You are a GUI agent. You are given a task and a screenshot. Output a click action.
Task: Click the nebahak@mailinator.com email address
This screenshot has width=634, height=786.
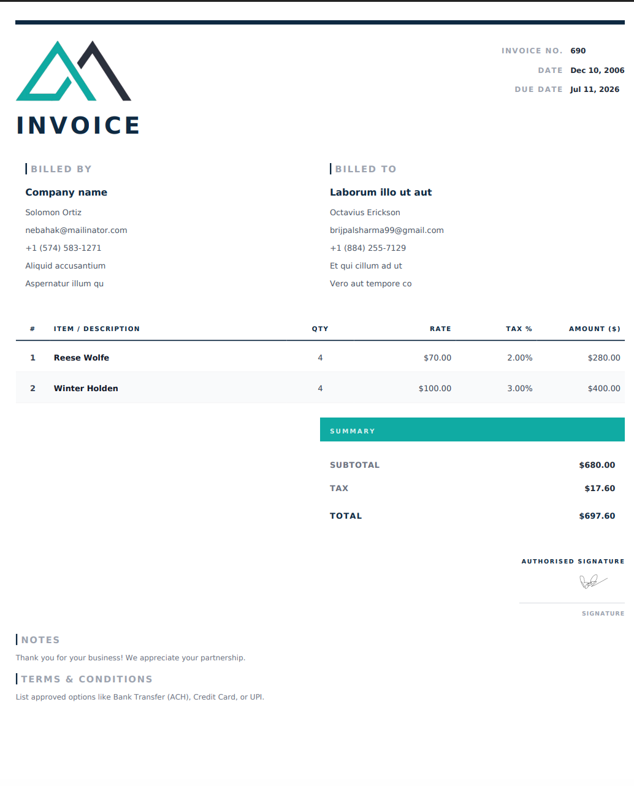click(76, 231)
